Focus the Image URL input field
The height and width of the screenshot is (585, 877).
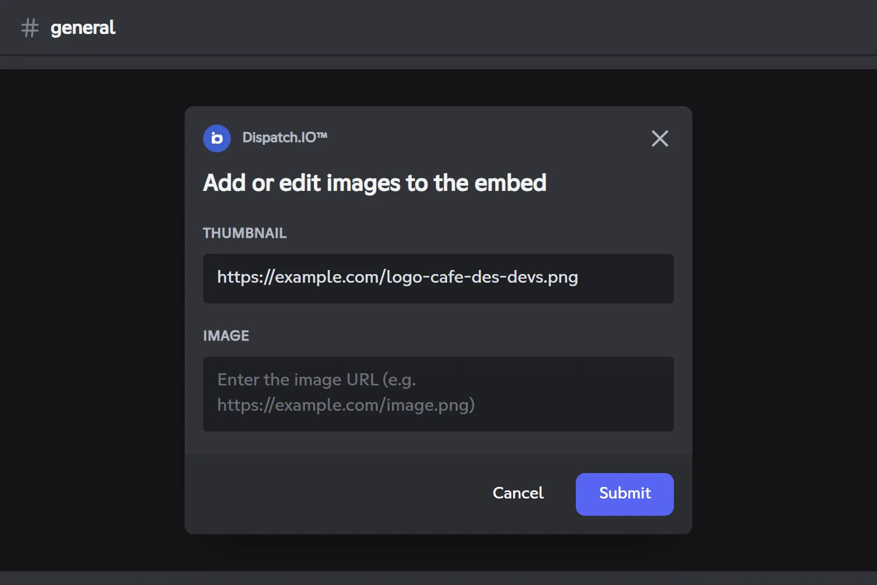point(438,394)
